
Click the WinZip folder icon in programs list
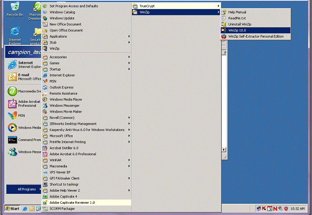(x=135, y=12)
